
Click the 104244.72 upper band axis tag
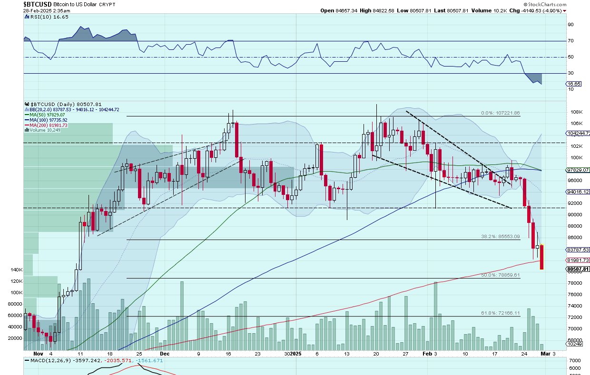(578, 134)
